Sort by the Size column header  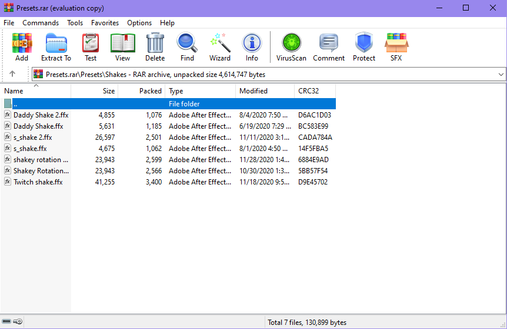(95, 91)
